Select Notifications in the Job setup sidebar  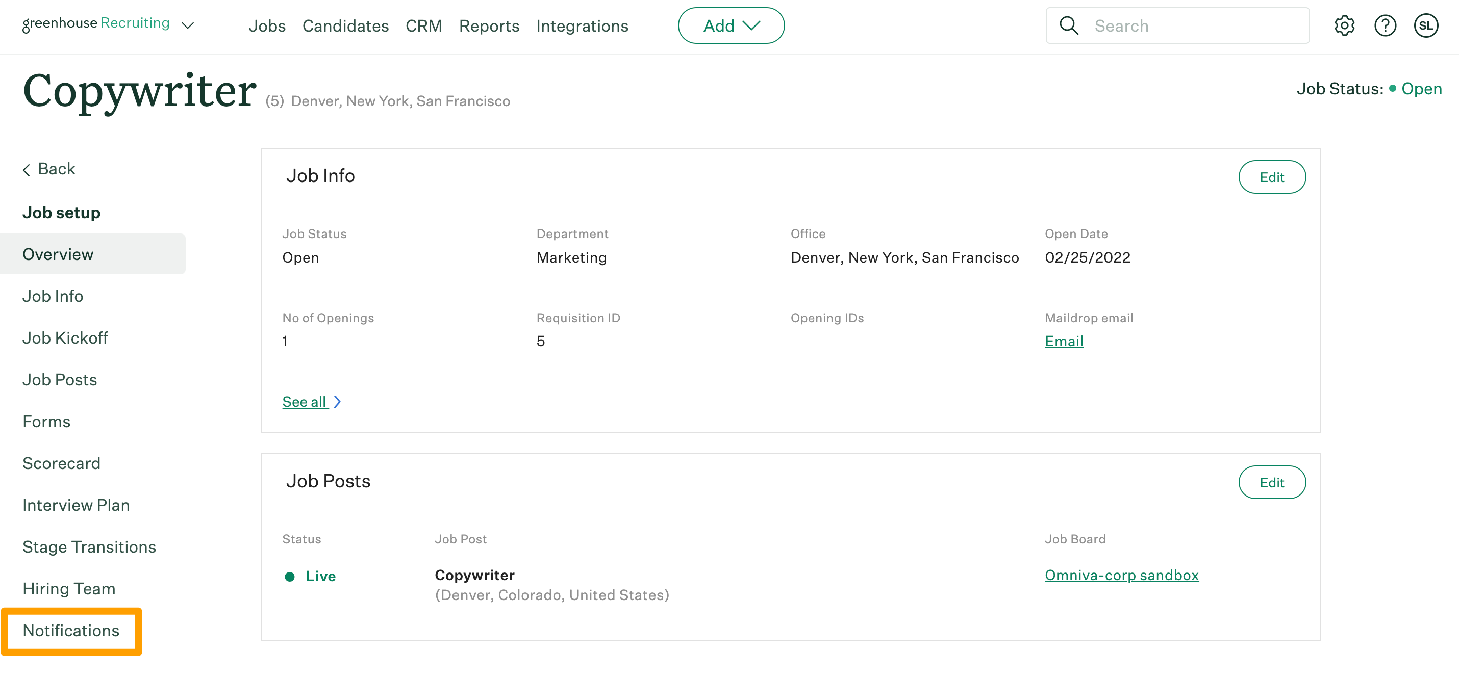tap(71, 631)
